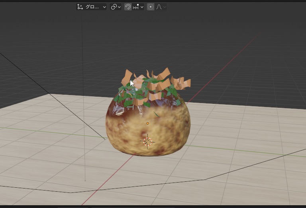Click a green seaweed flake topping

129,103
